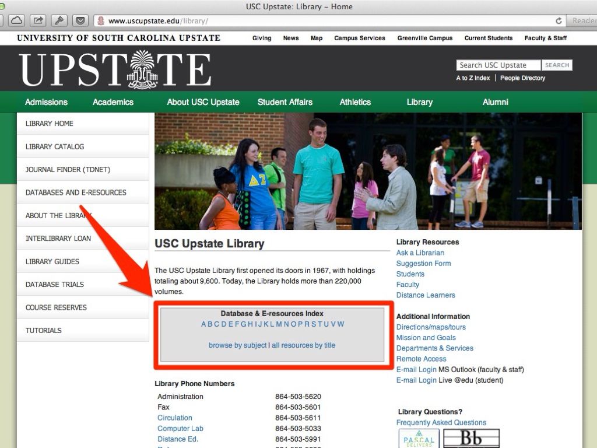Click into the Search USC Upstate field

pyautogui.click(x=498, y=65)
